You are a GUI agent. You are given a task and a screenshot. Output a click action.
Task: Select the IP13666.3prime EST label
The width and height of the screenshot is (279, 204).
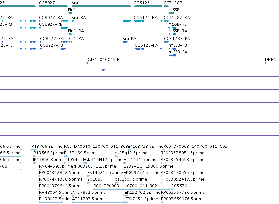point(49,153)
